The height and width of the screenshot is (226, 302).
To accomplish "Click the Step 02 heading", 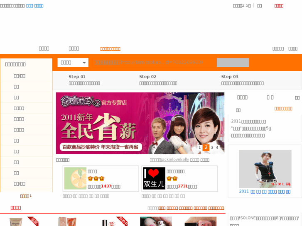I will 148,77.
